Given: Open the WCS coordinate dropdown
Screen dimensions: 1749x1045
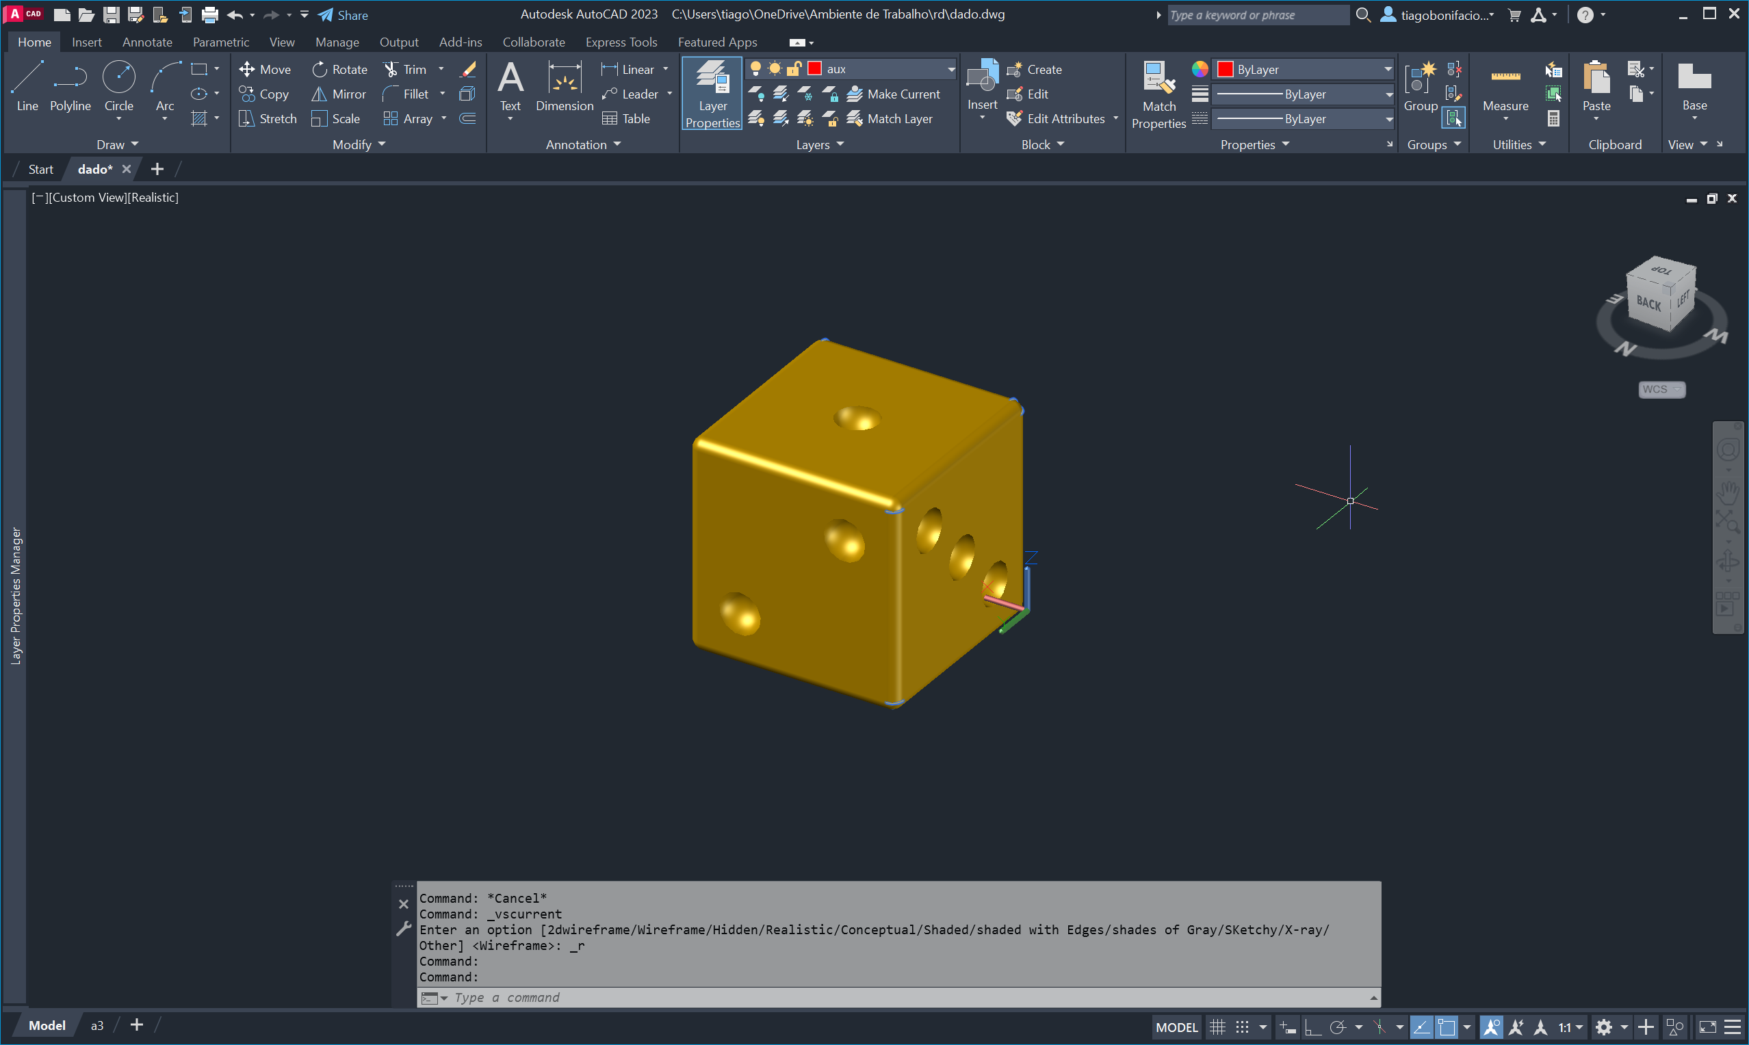Looking at the screenshot, I should 1661,389.
